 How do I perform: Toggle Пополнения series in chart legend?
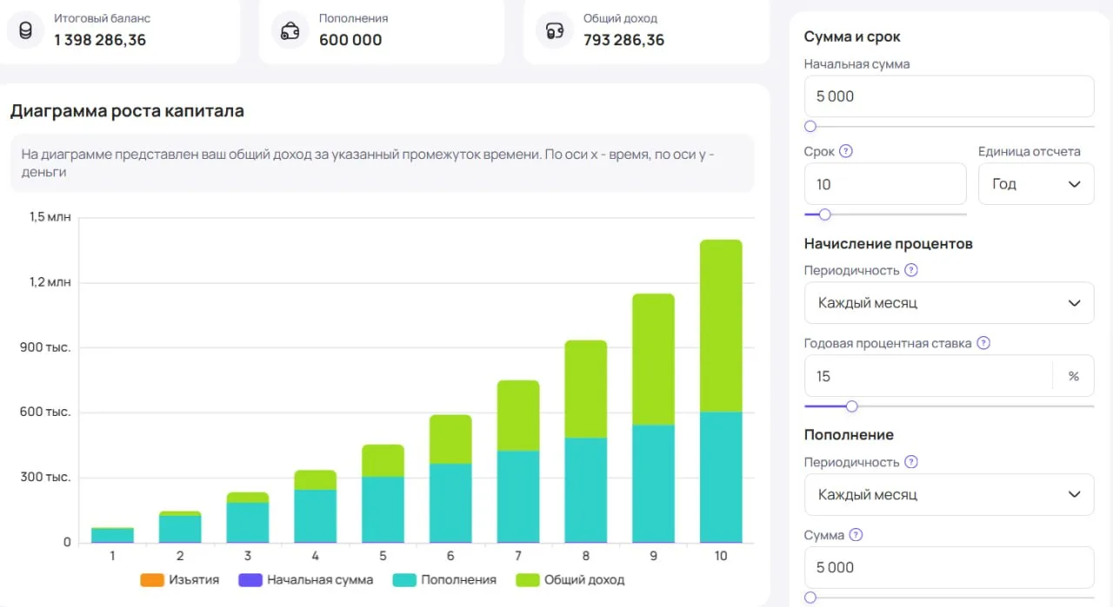[445, 579]
